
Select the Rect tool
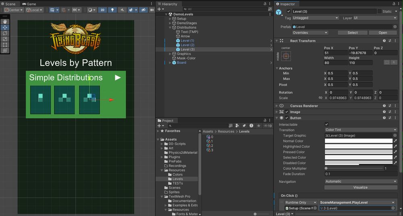coord(5,45)
